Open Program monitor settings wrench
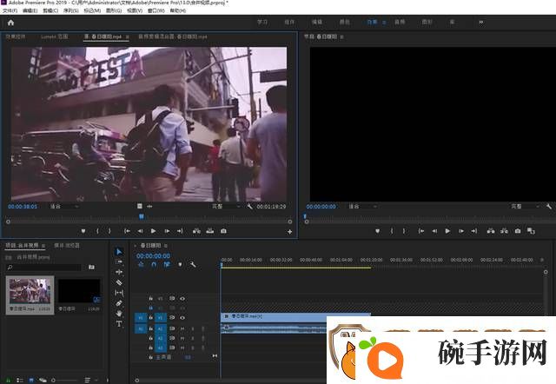Viewport: 556px width, 384px height. click(549, 206)
